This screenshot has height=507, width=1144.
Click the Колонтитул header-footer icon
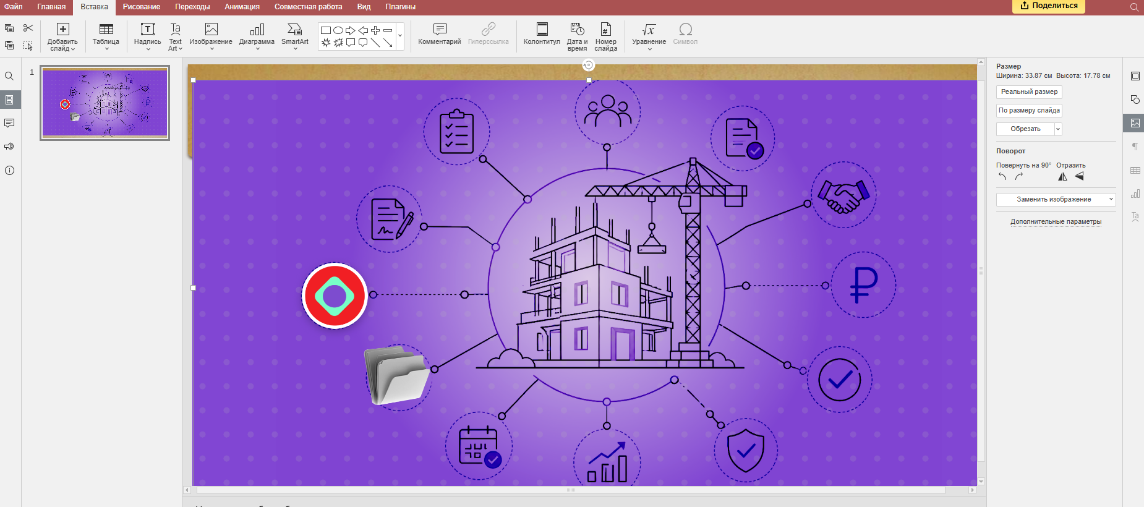coord(542,35)
